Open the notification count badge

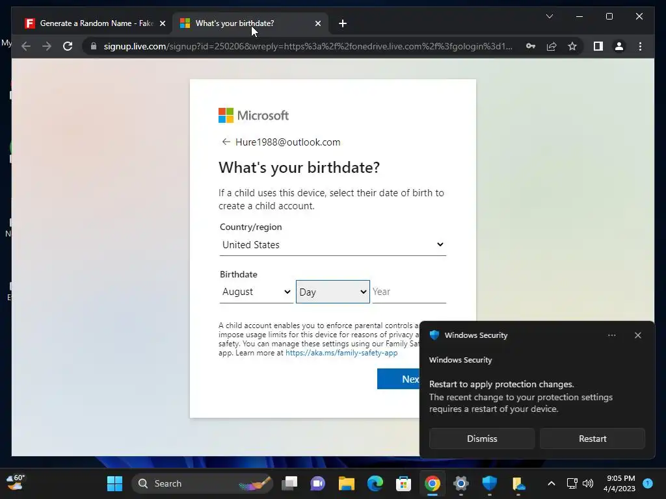click(x=648, y=483)
